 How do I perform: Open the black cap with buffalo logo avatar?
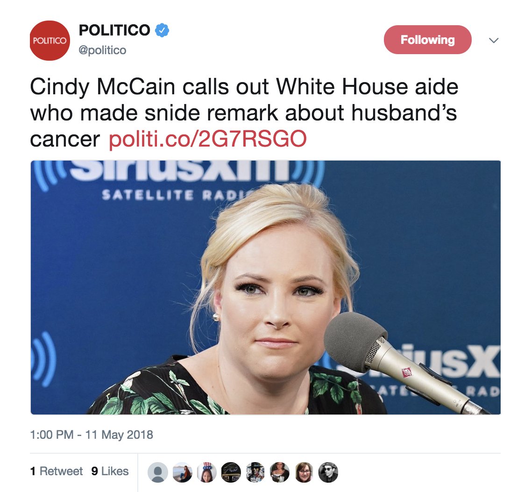click(x=231, y=472)
